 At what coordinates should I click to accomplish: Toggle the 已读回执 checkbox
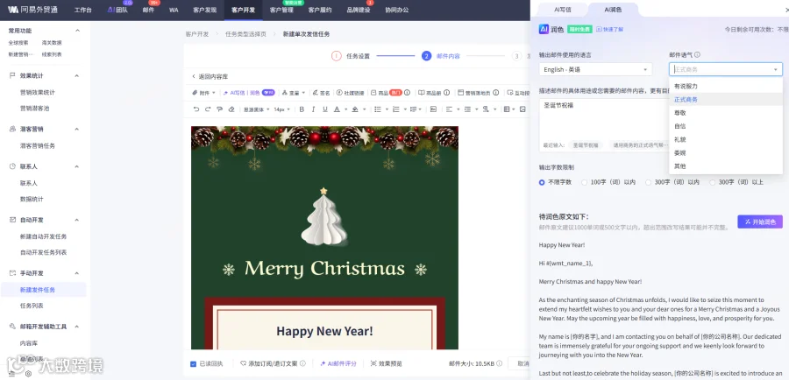pyautogui.click(x=193, y=363)
